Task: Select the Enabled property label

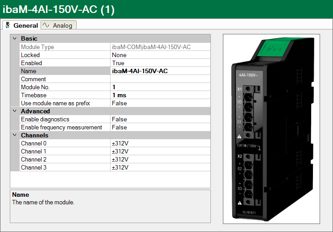Action: tap(31, 63)
